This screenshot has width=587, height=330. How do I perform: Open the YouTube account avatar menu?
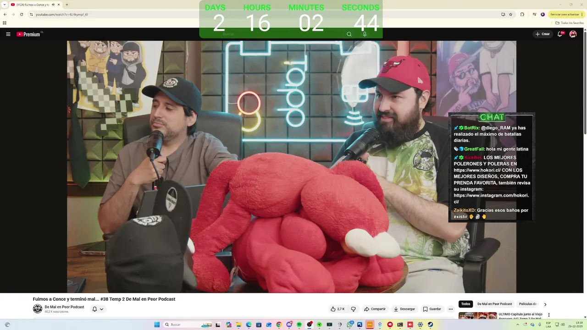[573, 34]
